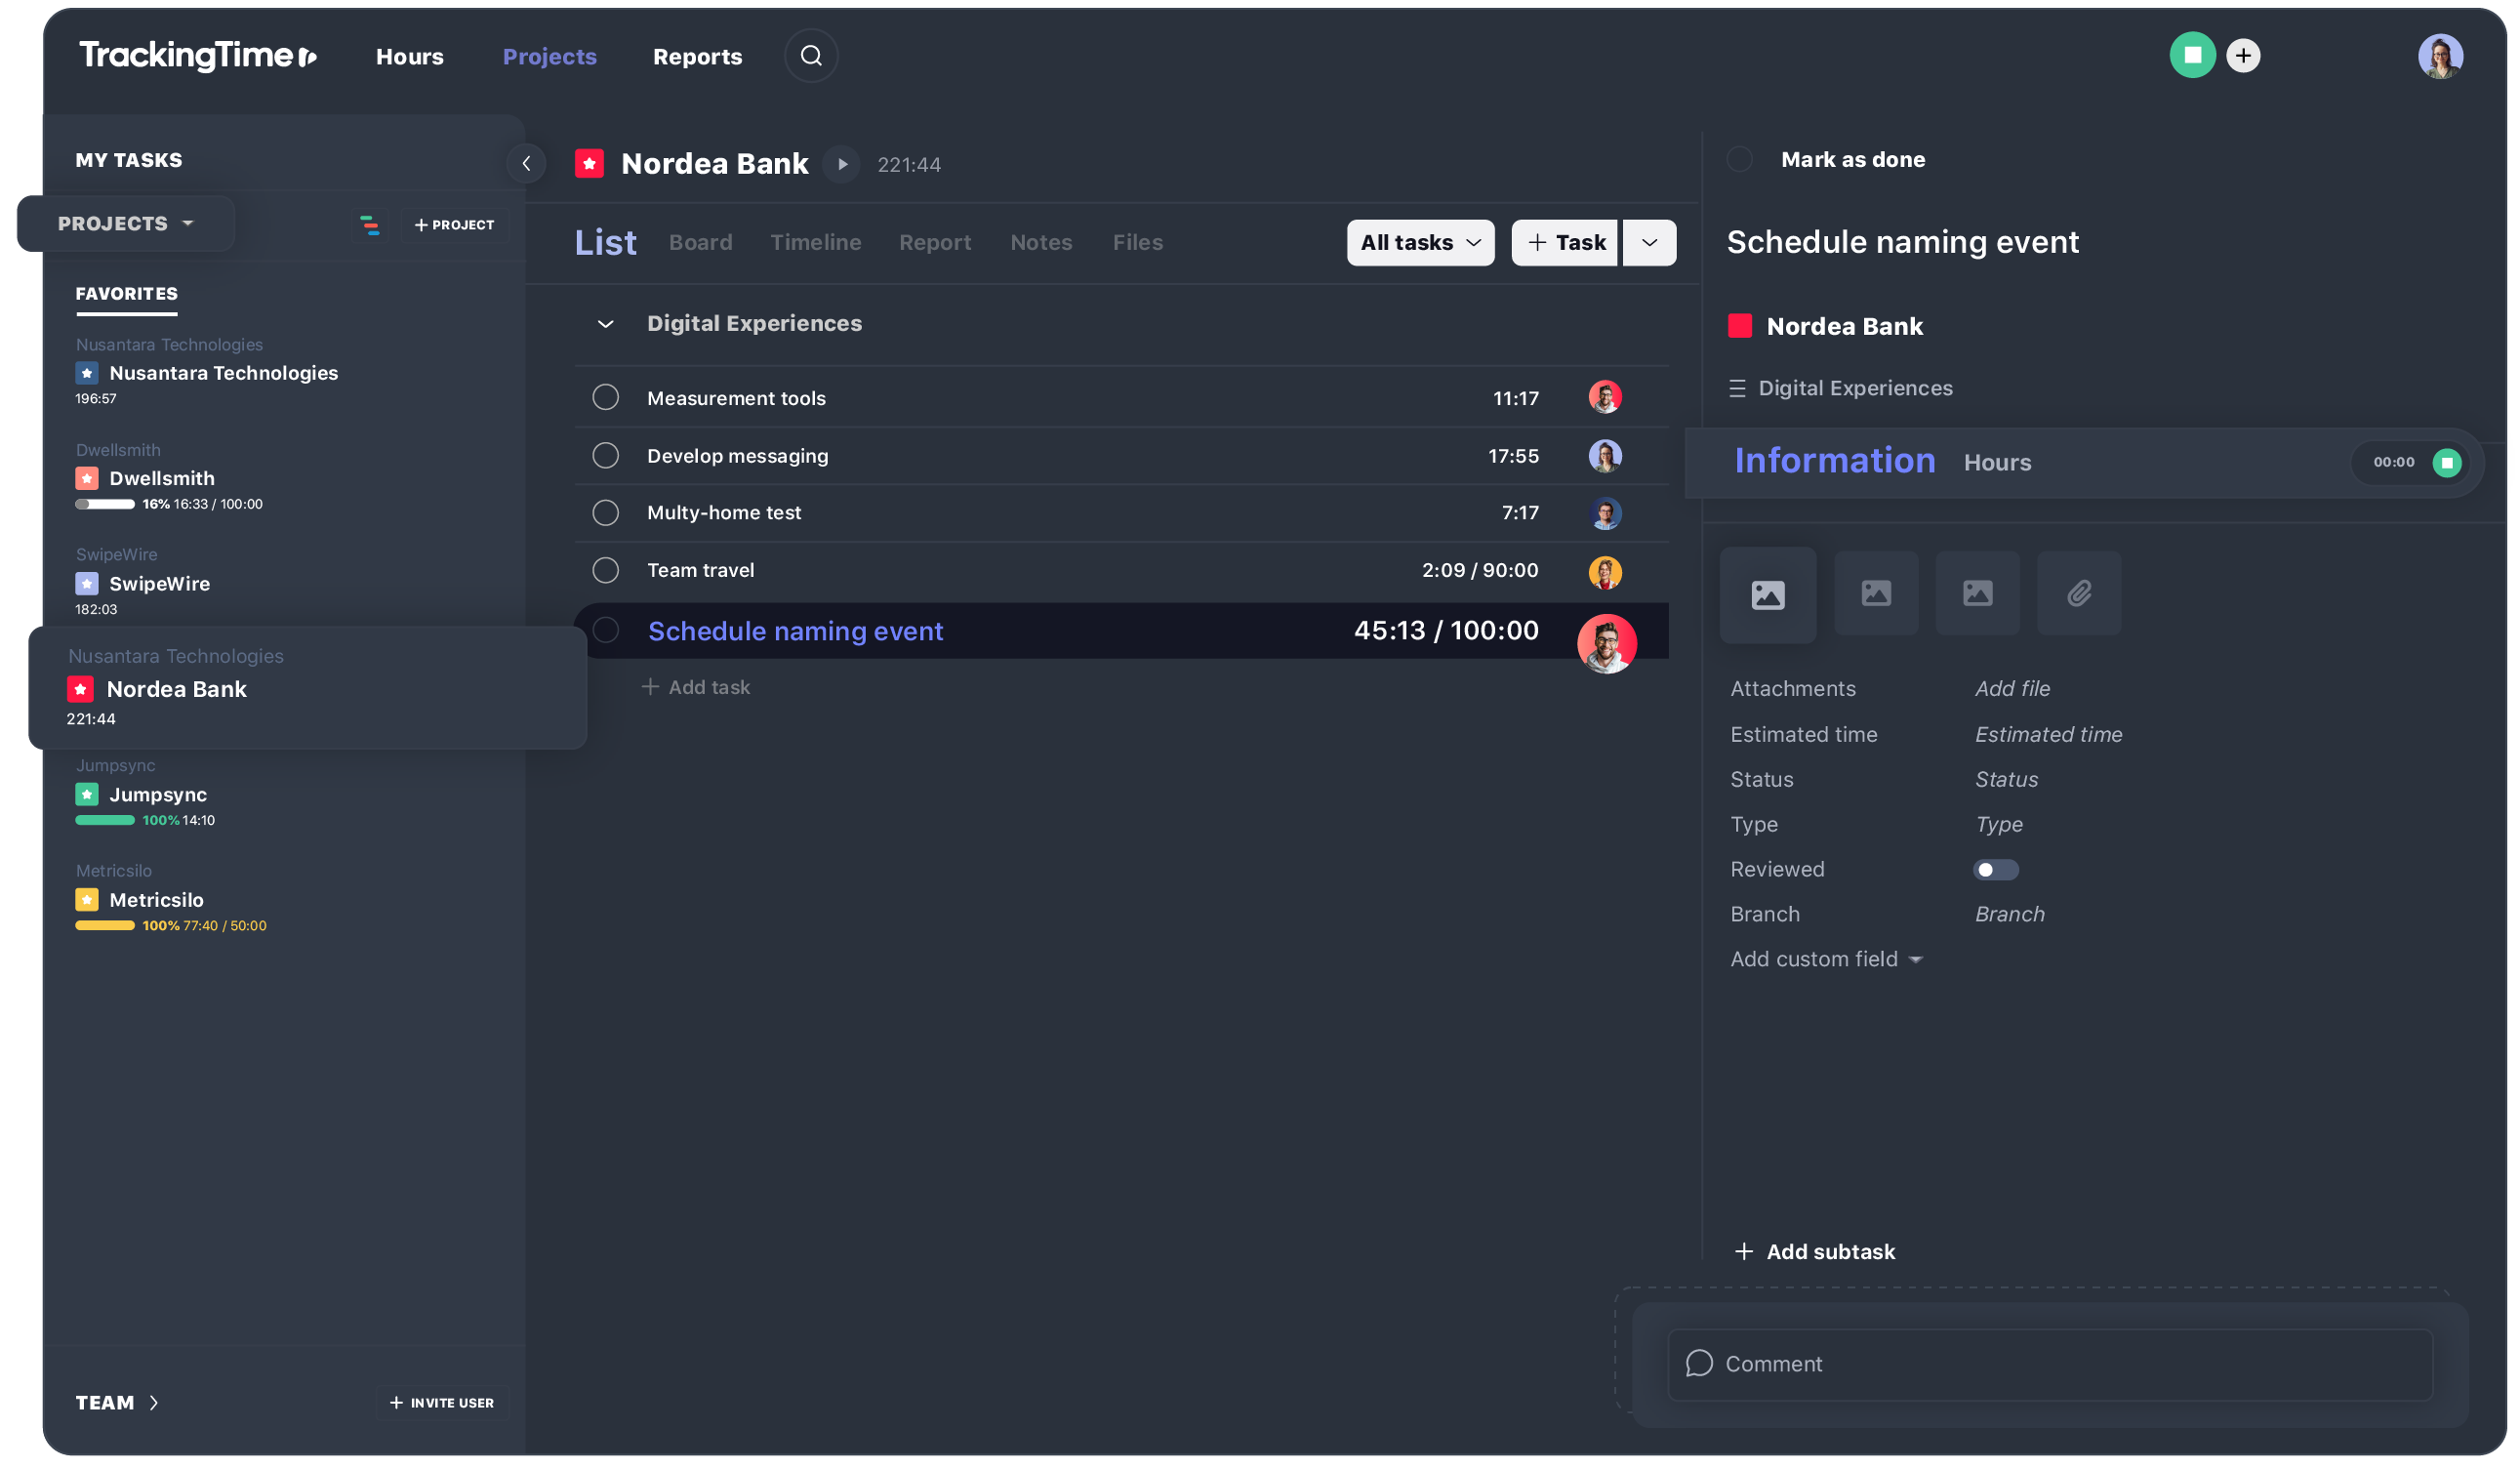The height and width of the screenshot is (1469, 2520).
Task: Open the search icon in top navigation
Action: coord(810,56)
